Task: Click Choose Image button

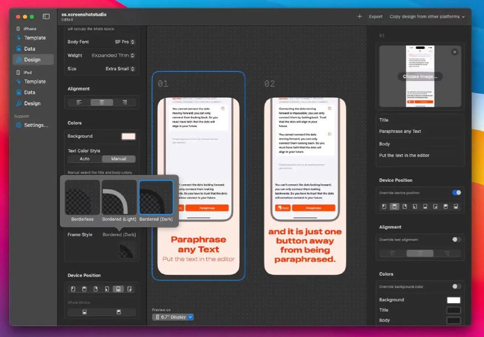Action: [420, 77]
